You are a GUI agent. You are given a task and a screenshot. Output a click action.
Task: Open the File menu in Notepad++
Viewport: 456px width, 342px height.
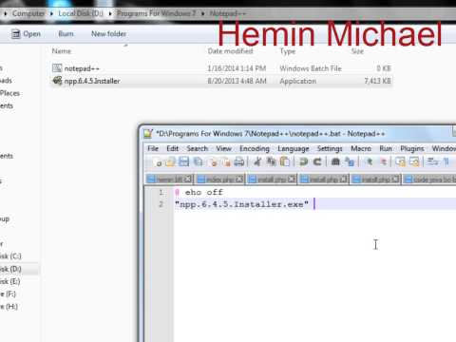click(x=153, y=148)
